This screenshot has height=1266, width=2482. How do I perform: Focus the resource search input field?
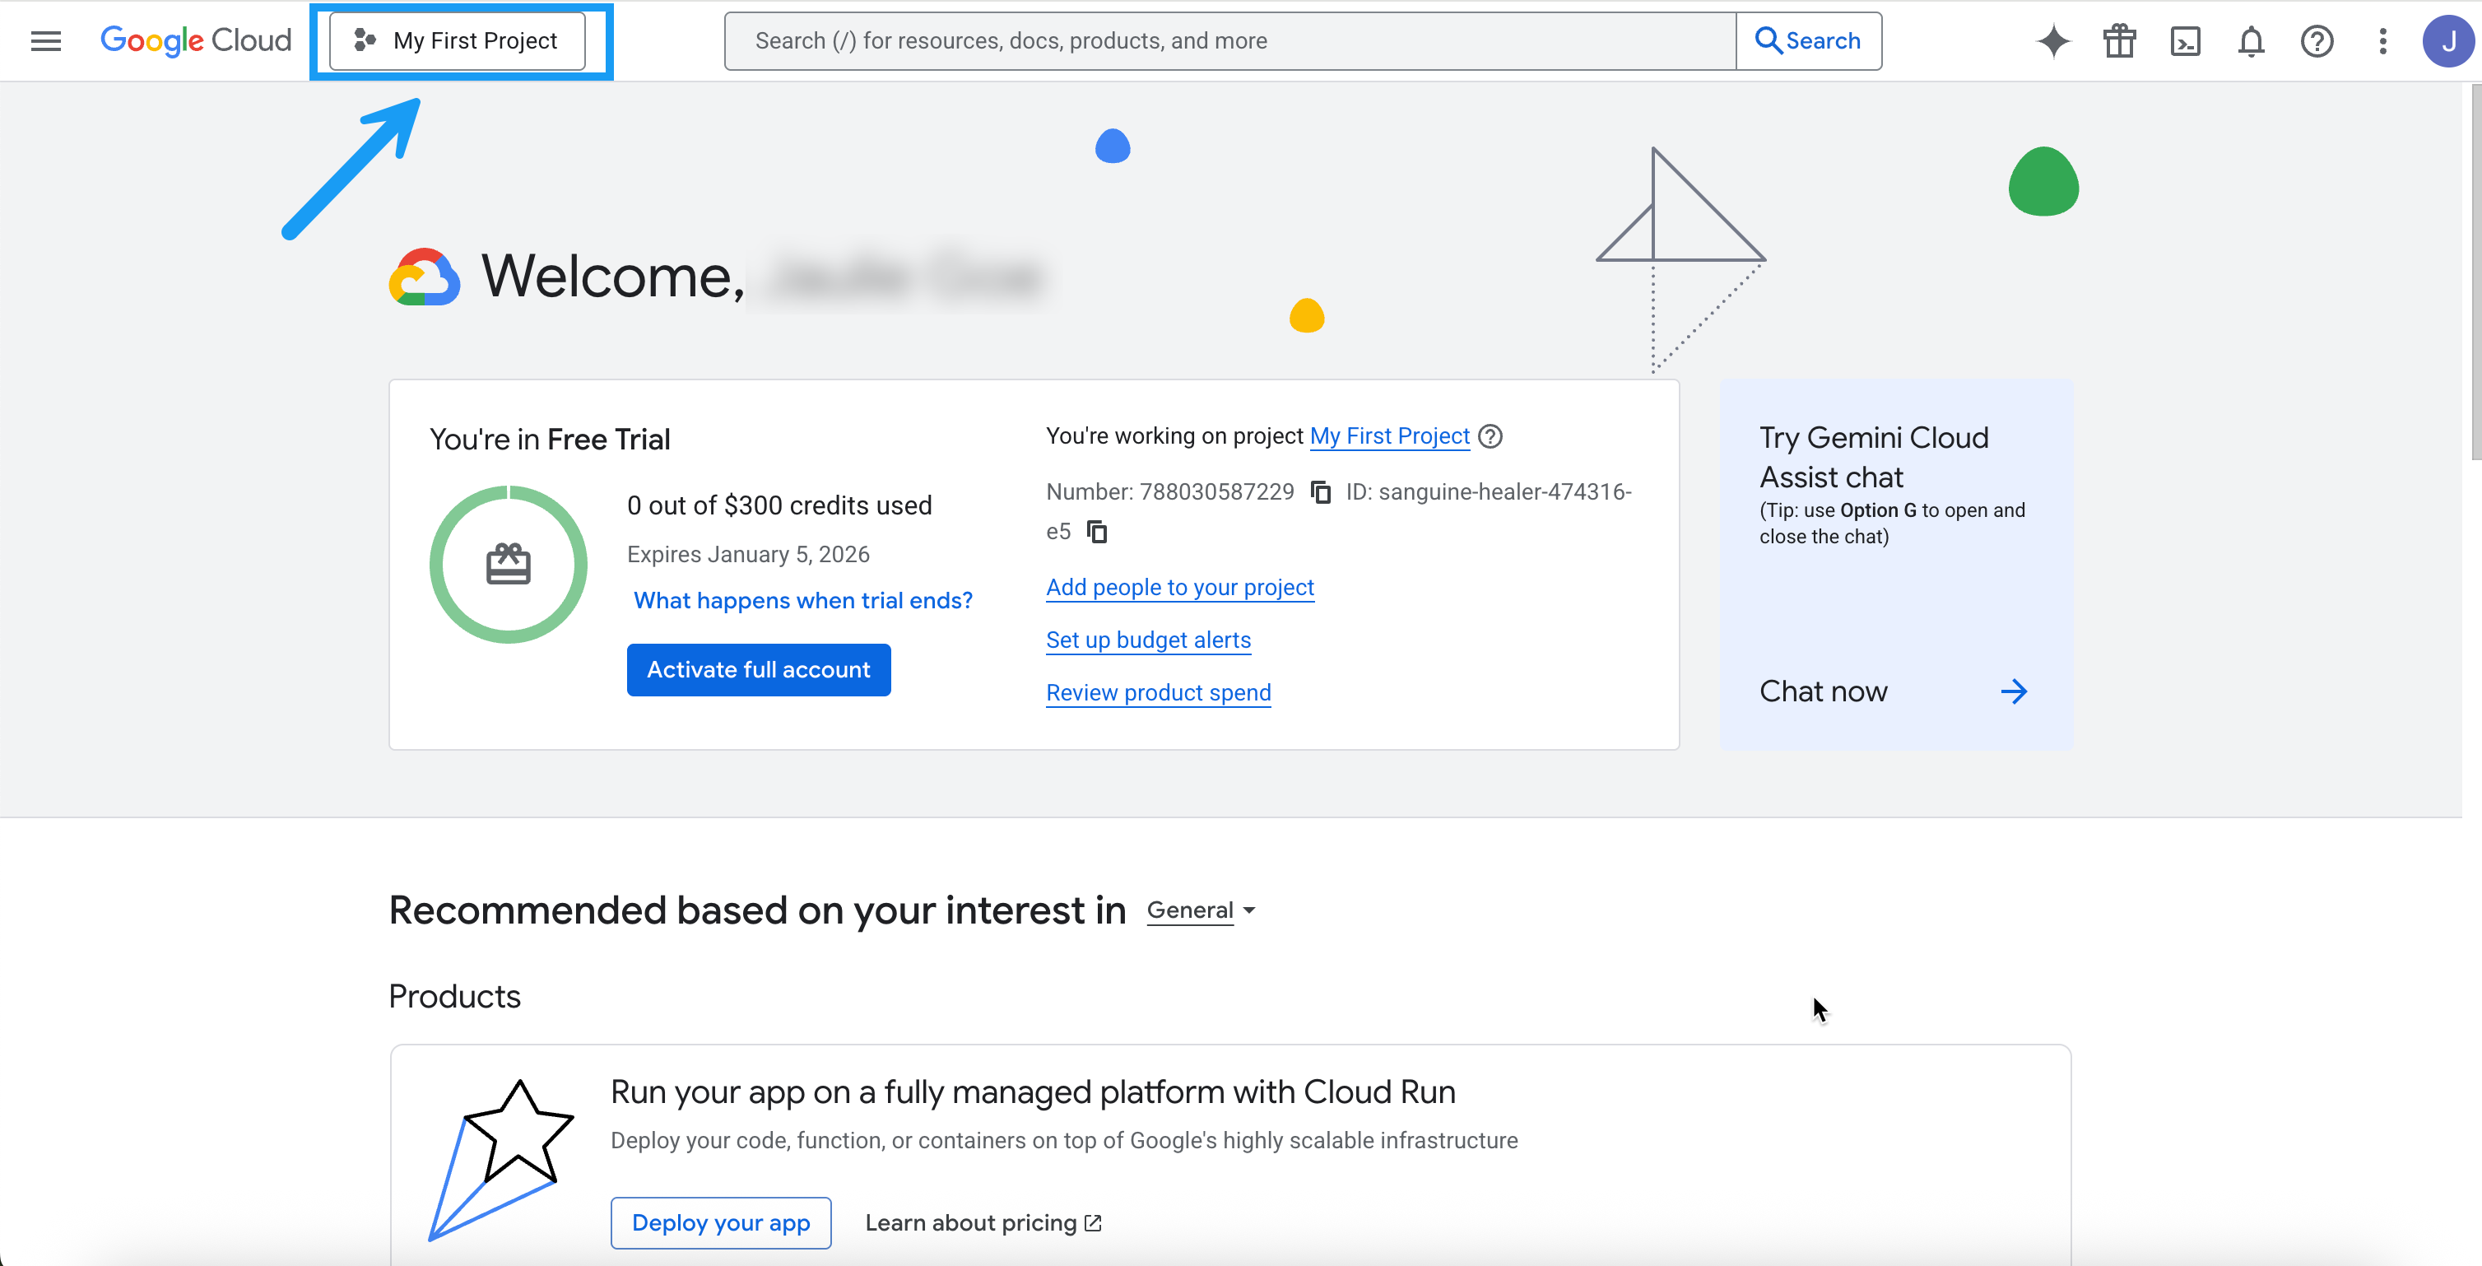(1229, 40)
